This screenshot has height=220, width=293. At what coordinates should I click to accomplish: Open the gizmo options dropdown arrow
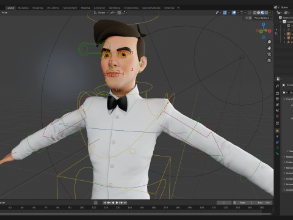point(228,13)
